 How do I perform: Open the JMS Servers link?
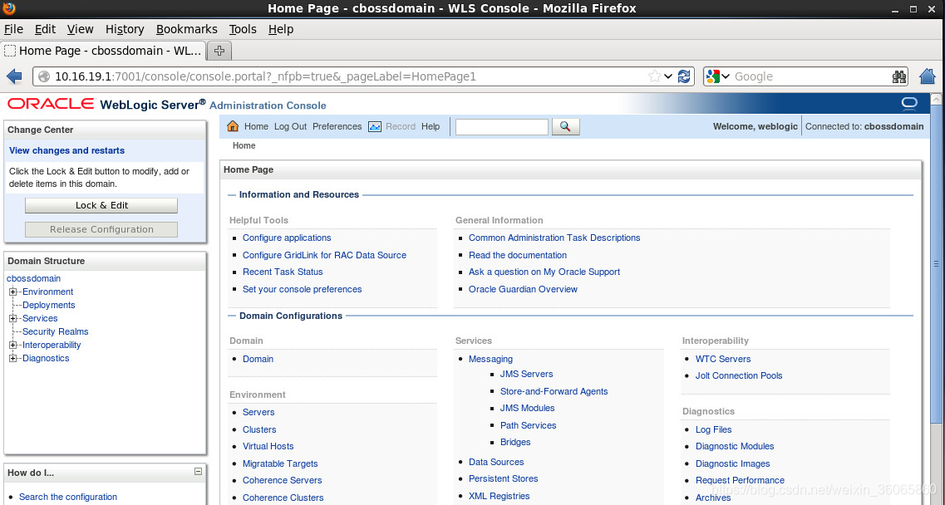(526, 375)
